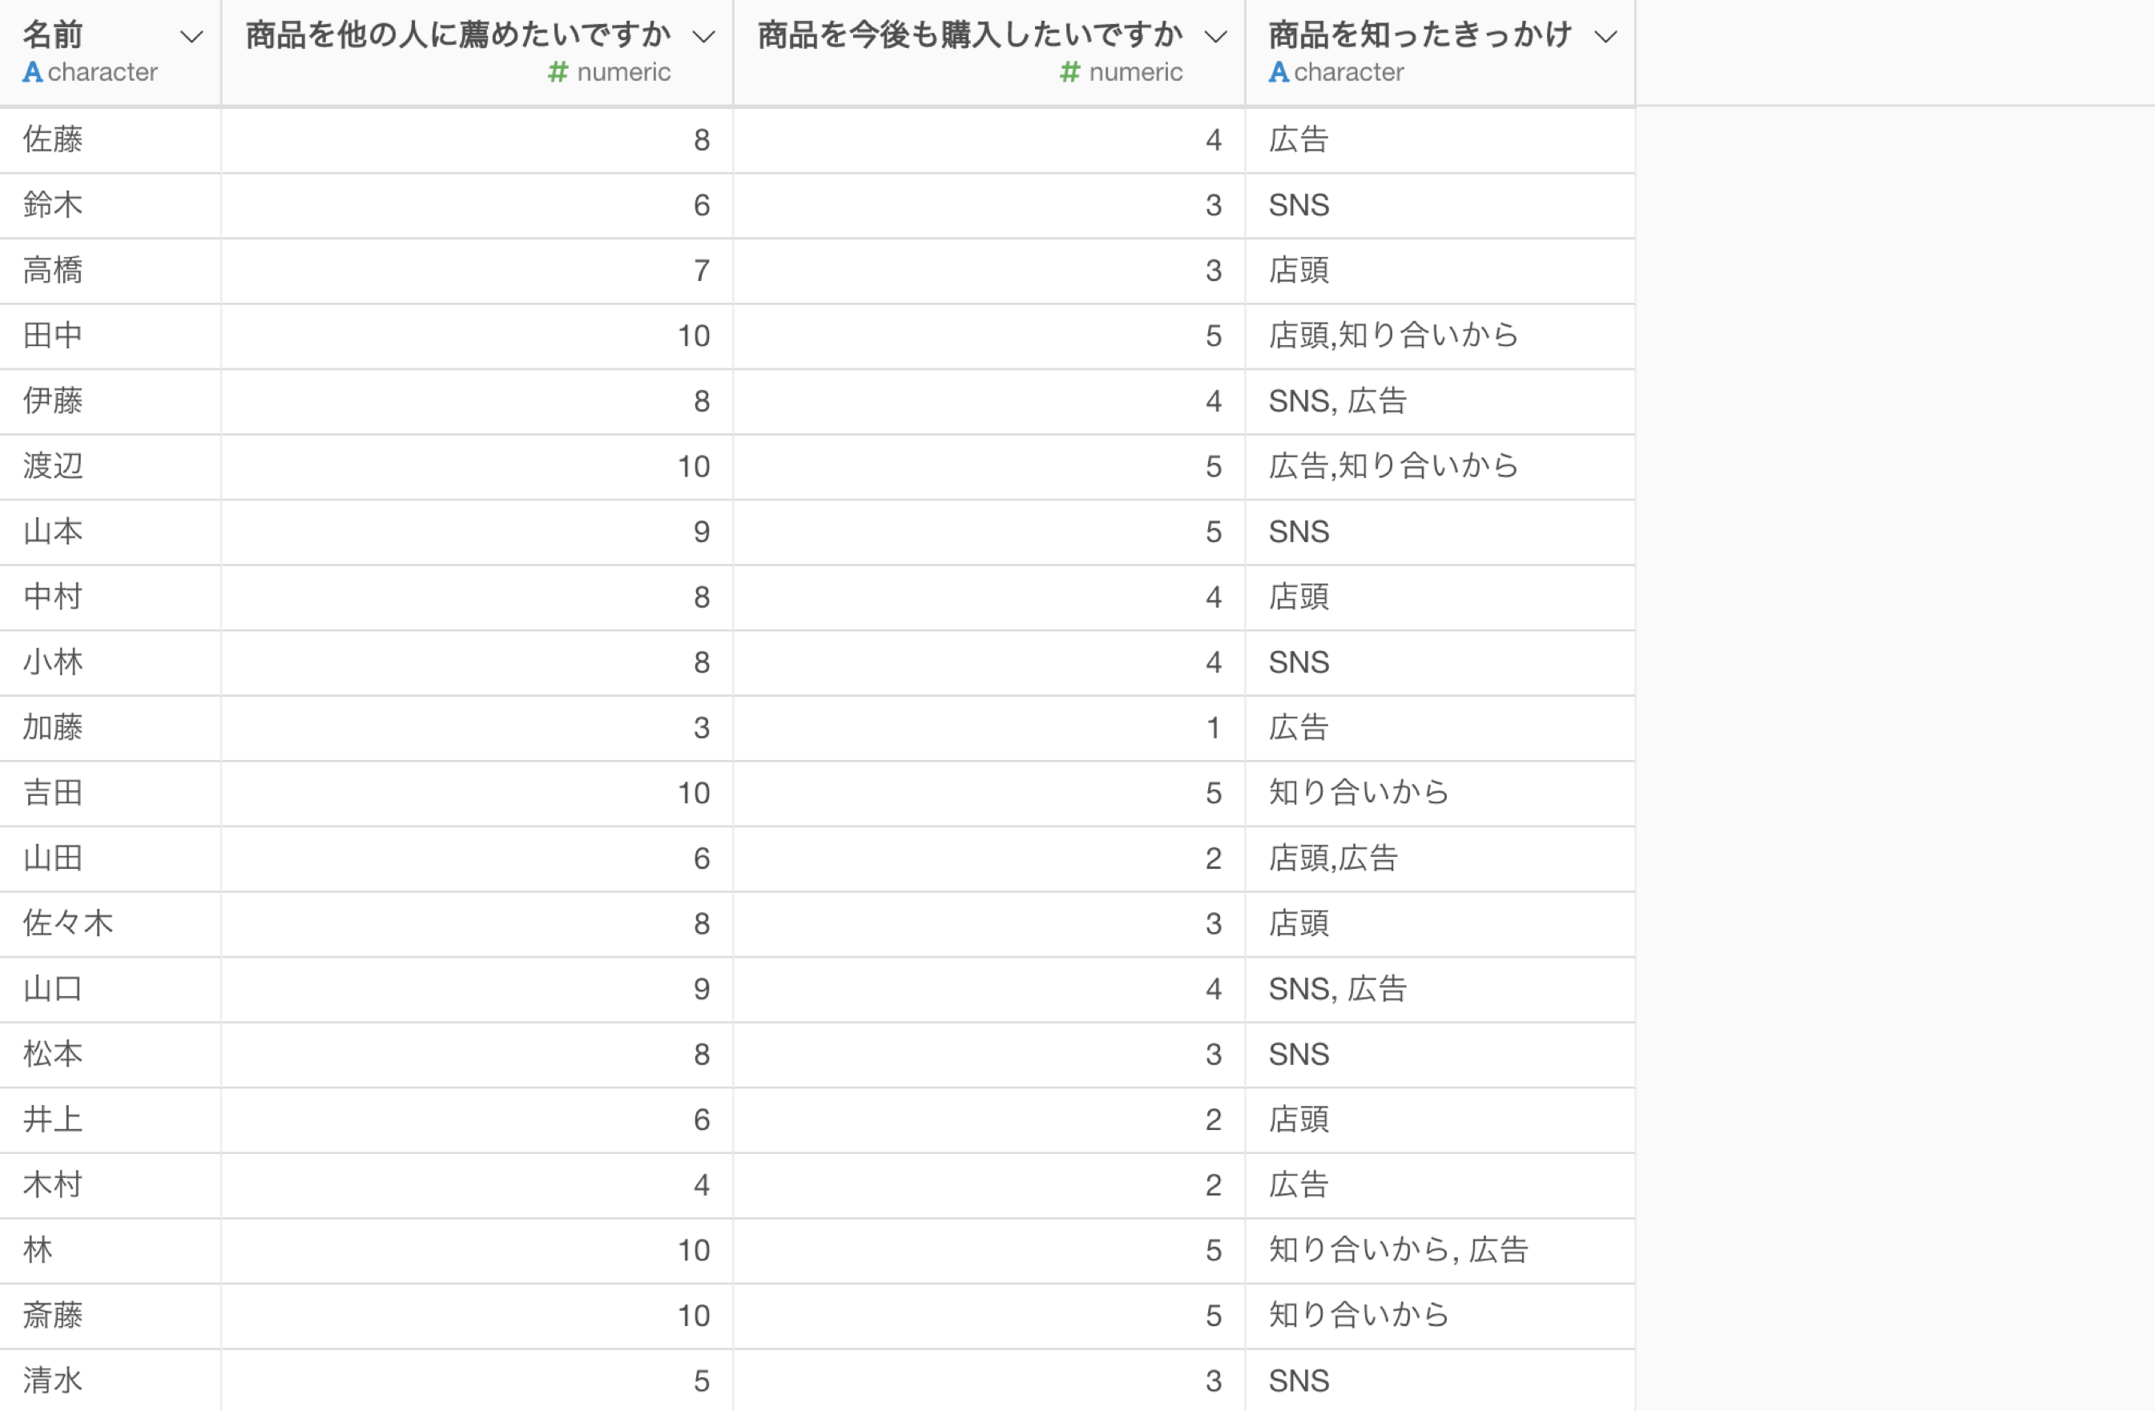Click SNS in 鈴木 row
2155x1411 pixels.
pyautogui.click(x=1299, y=204)
